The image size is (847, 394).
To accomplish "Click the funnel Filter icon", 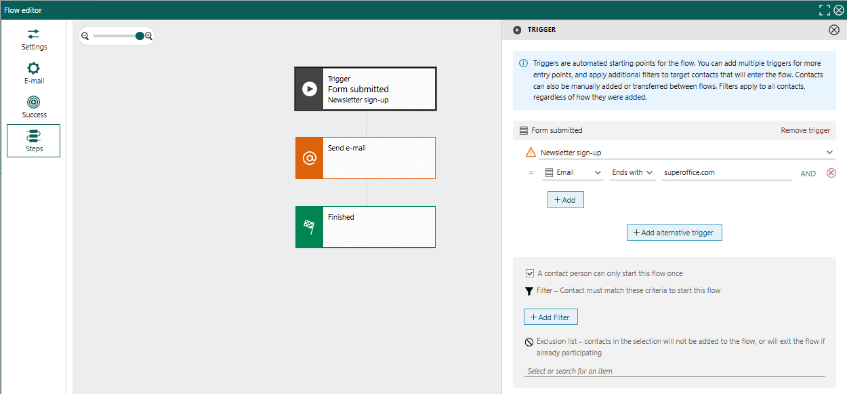I will [529, 291].
